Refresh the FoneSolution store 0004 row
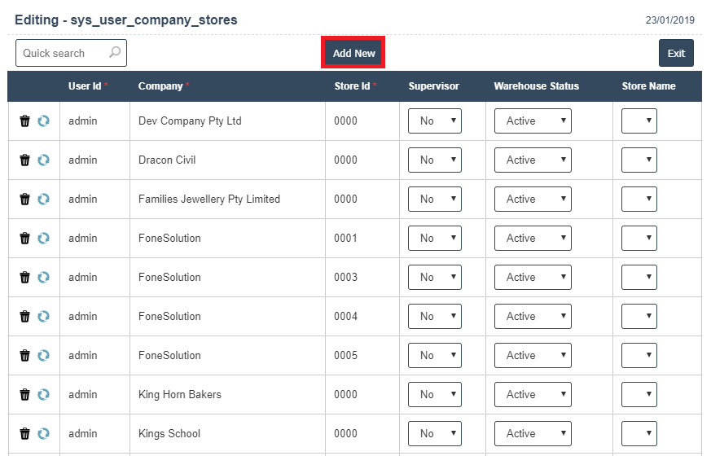This screenshot has height=456, width=711. click(44, 317)
